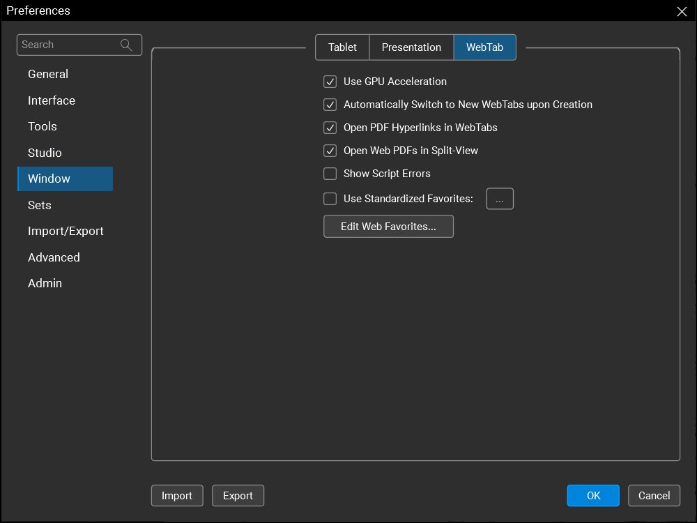Select Interface in the sidebar
Screen dimensions: 697x523
click(52, 100)
